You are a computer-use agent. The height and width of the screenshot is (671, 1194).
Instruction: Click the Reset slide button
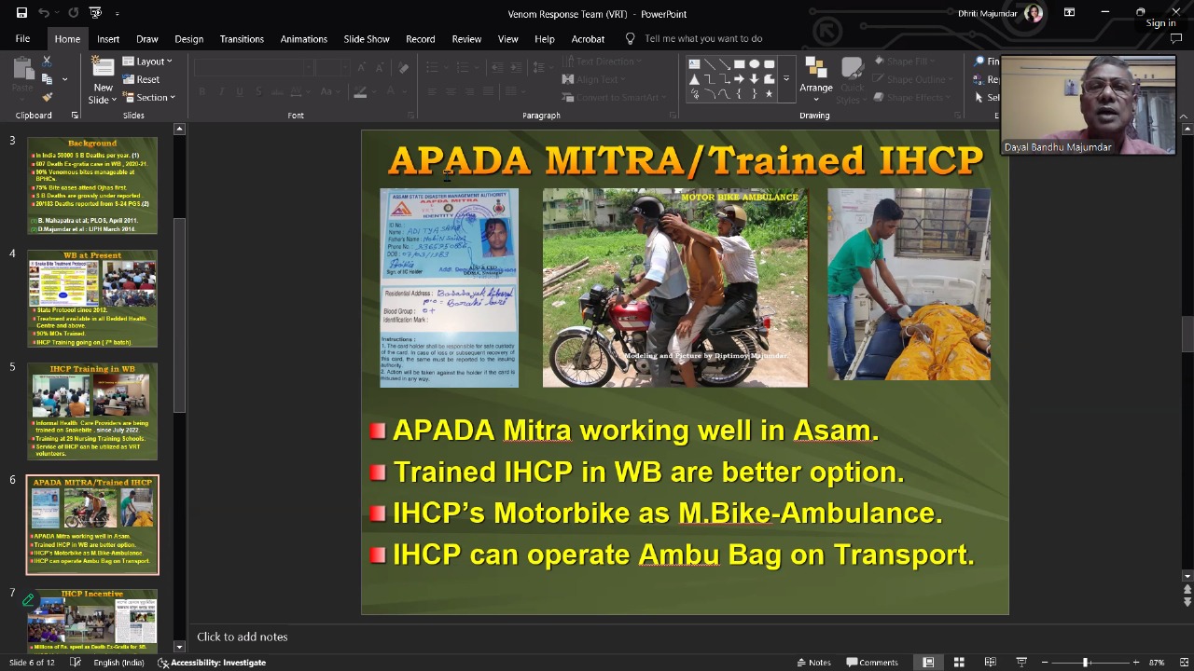tap(140, 79)
